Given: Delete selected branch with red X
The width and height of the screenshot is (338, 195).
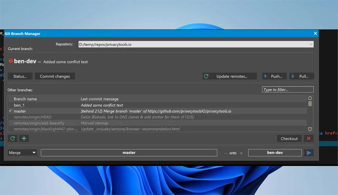Looking at the screenshot, I should pos(308,139).
